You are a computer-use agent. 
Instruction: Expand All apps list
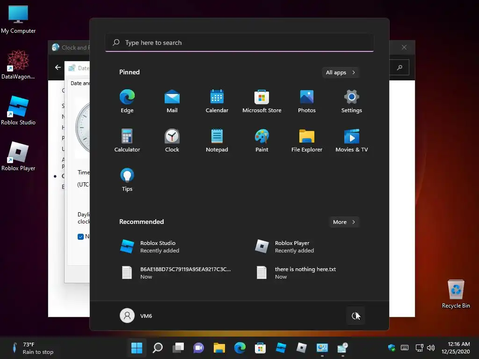coord(341,72)
